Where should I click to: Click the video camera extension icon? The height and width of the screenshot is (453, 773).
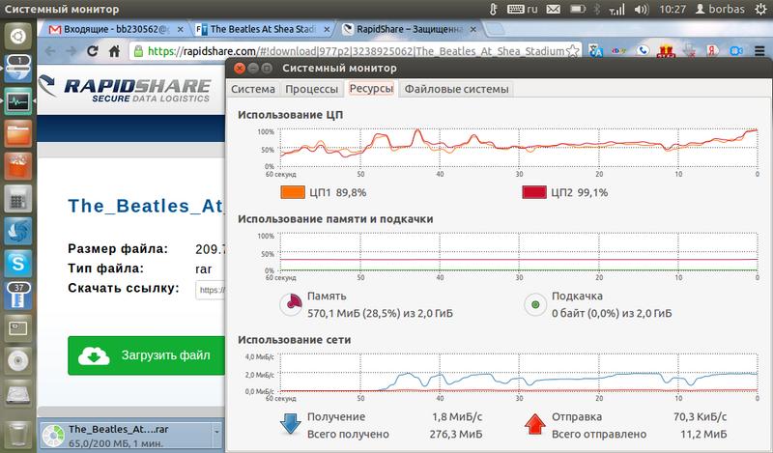pos(736,51)
